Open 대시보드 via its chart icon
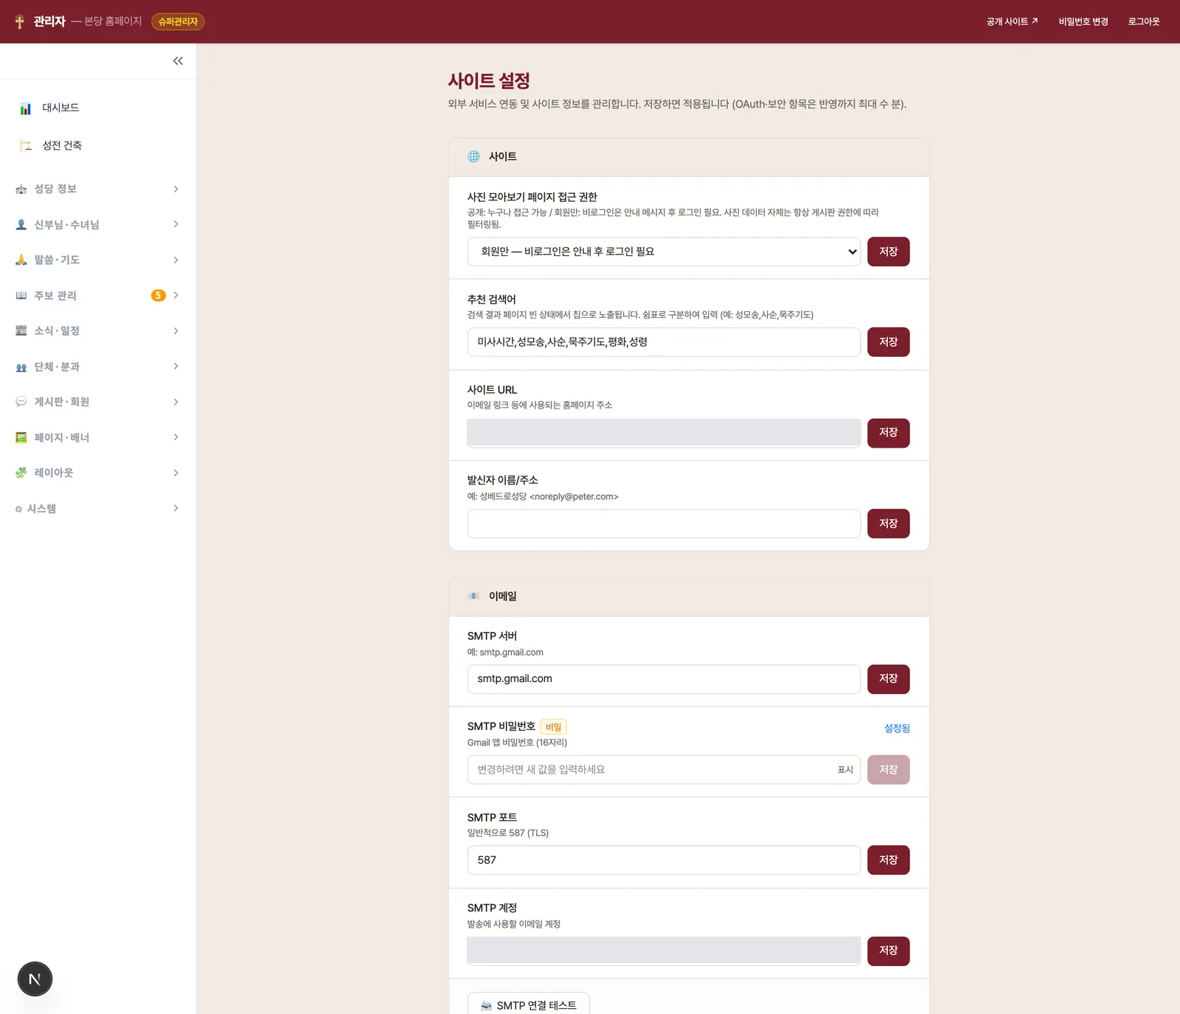The width and height of the screenshot is (1180, 1014). click(26, 108)
